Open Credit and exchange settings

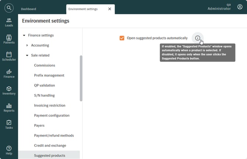tap(50, 145)
